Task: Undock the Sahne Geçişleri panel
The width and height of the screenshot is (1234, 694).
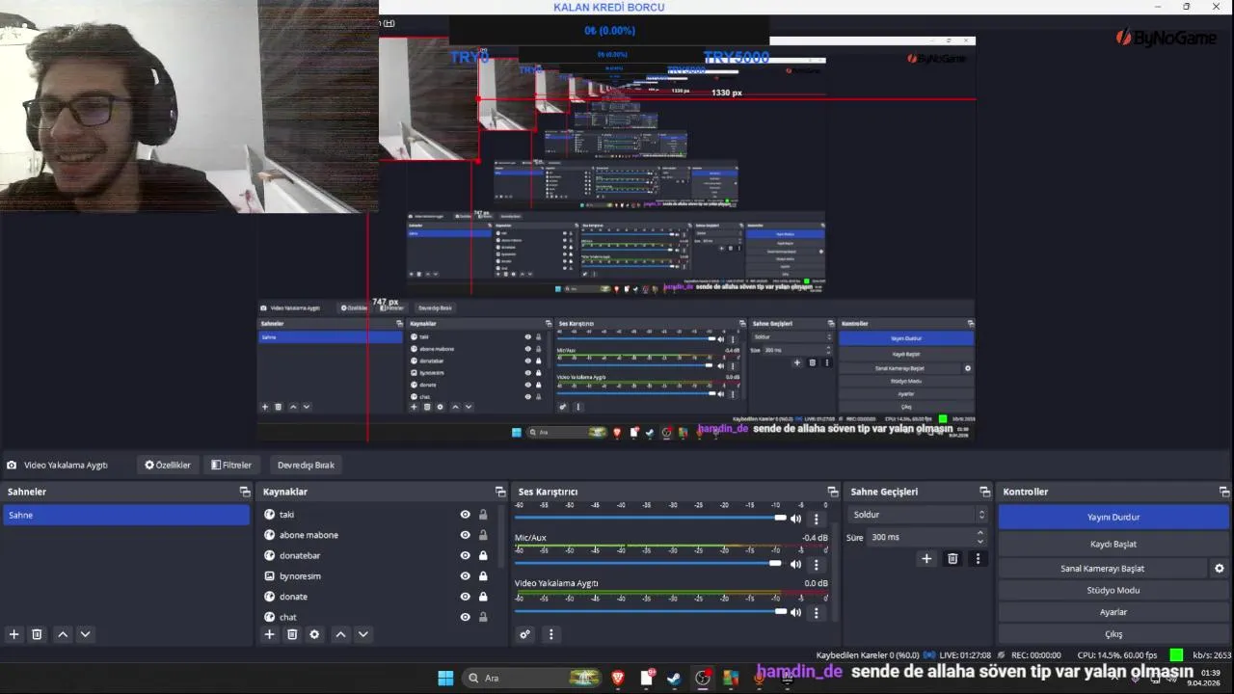Action: [984, 492]
